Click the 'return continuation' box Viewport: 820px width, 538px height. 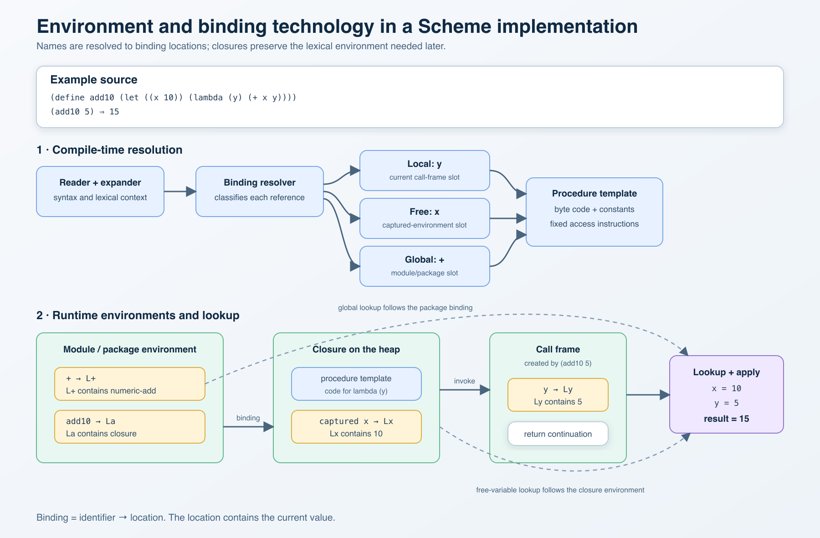point(558,434)
